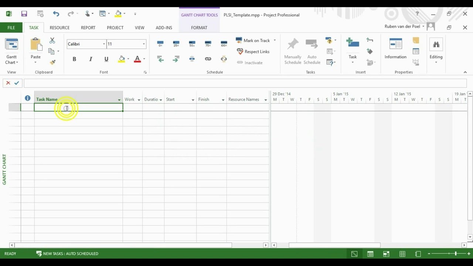Click the Notes icon in Properties
This screenshot has height=266, width=473.
[x=416, y=40]
